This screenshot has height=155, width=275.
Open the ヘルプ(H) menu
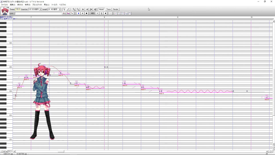pos(62,5)
